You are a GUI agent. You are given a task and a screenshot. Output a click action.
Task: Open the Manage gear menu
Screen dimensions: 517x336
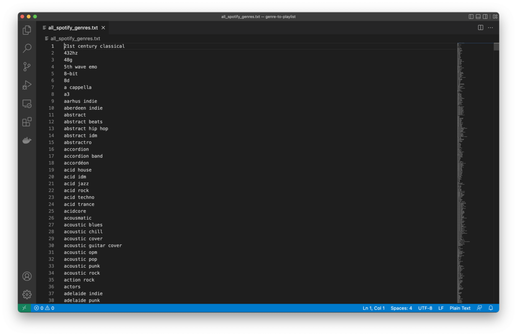(27, 294)
